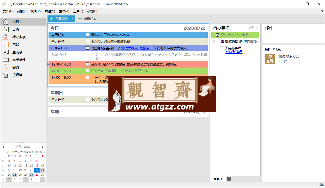
Task: Open the 树形 view dropdown
Action: tap(253, 28)
